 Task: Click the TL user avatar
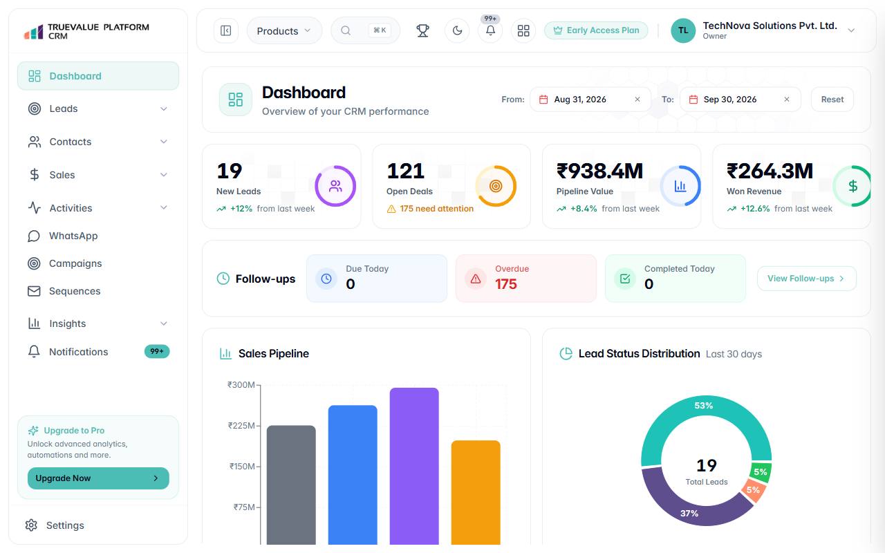[683, 30]
